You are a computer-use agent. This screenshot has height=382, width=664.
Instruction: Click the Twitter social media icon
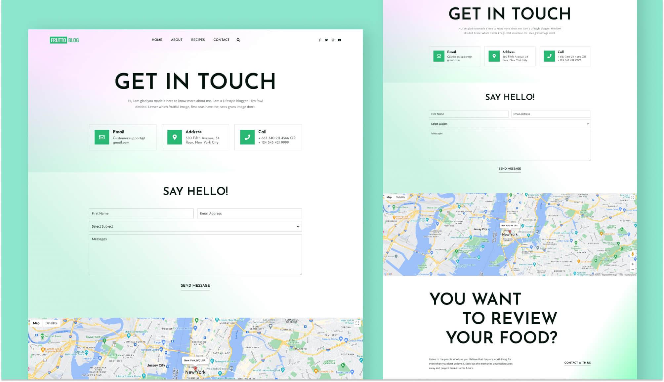[x=326, y=40]
